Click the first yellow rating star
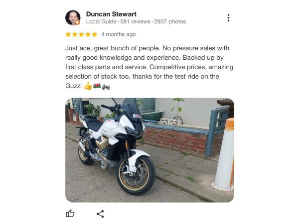The height and width of the screenshot is (224, 299). 68,34
